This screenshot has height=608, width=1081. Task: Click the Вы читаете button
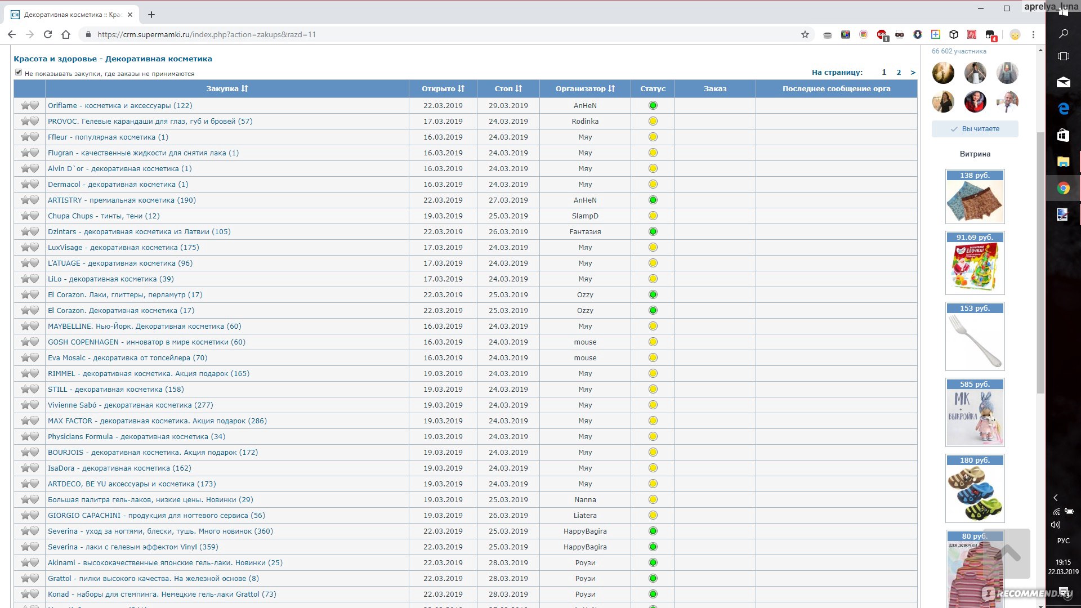coord(975,129)
